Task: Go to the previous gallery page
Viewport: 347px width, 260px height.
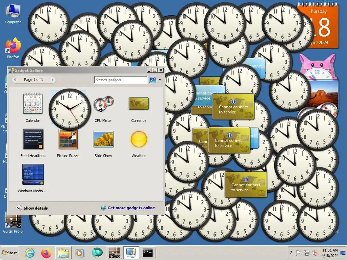Action: click(x=15, y=80)
